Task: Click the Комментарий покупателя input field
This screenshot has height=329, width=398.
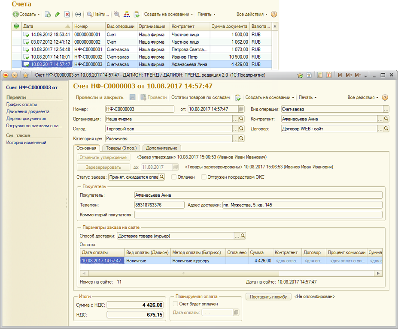Action: click(x=258, y=215)
